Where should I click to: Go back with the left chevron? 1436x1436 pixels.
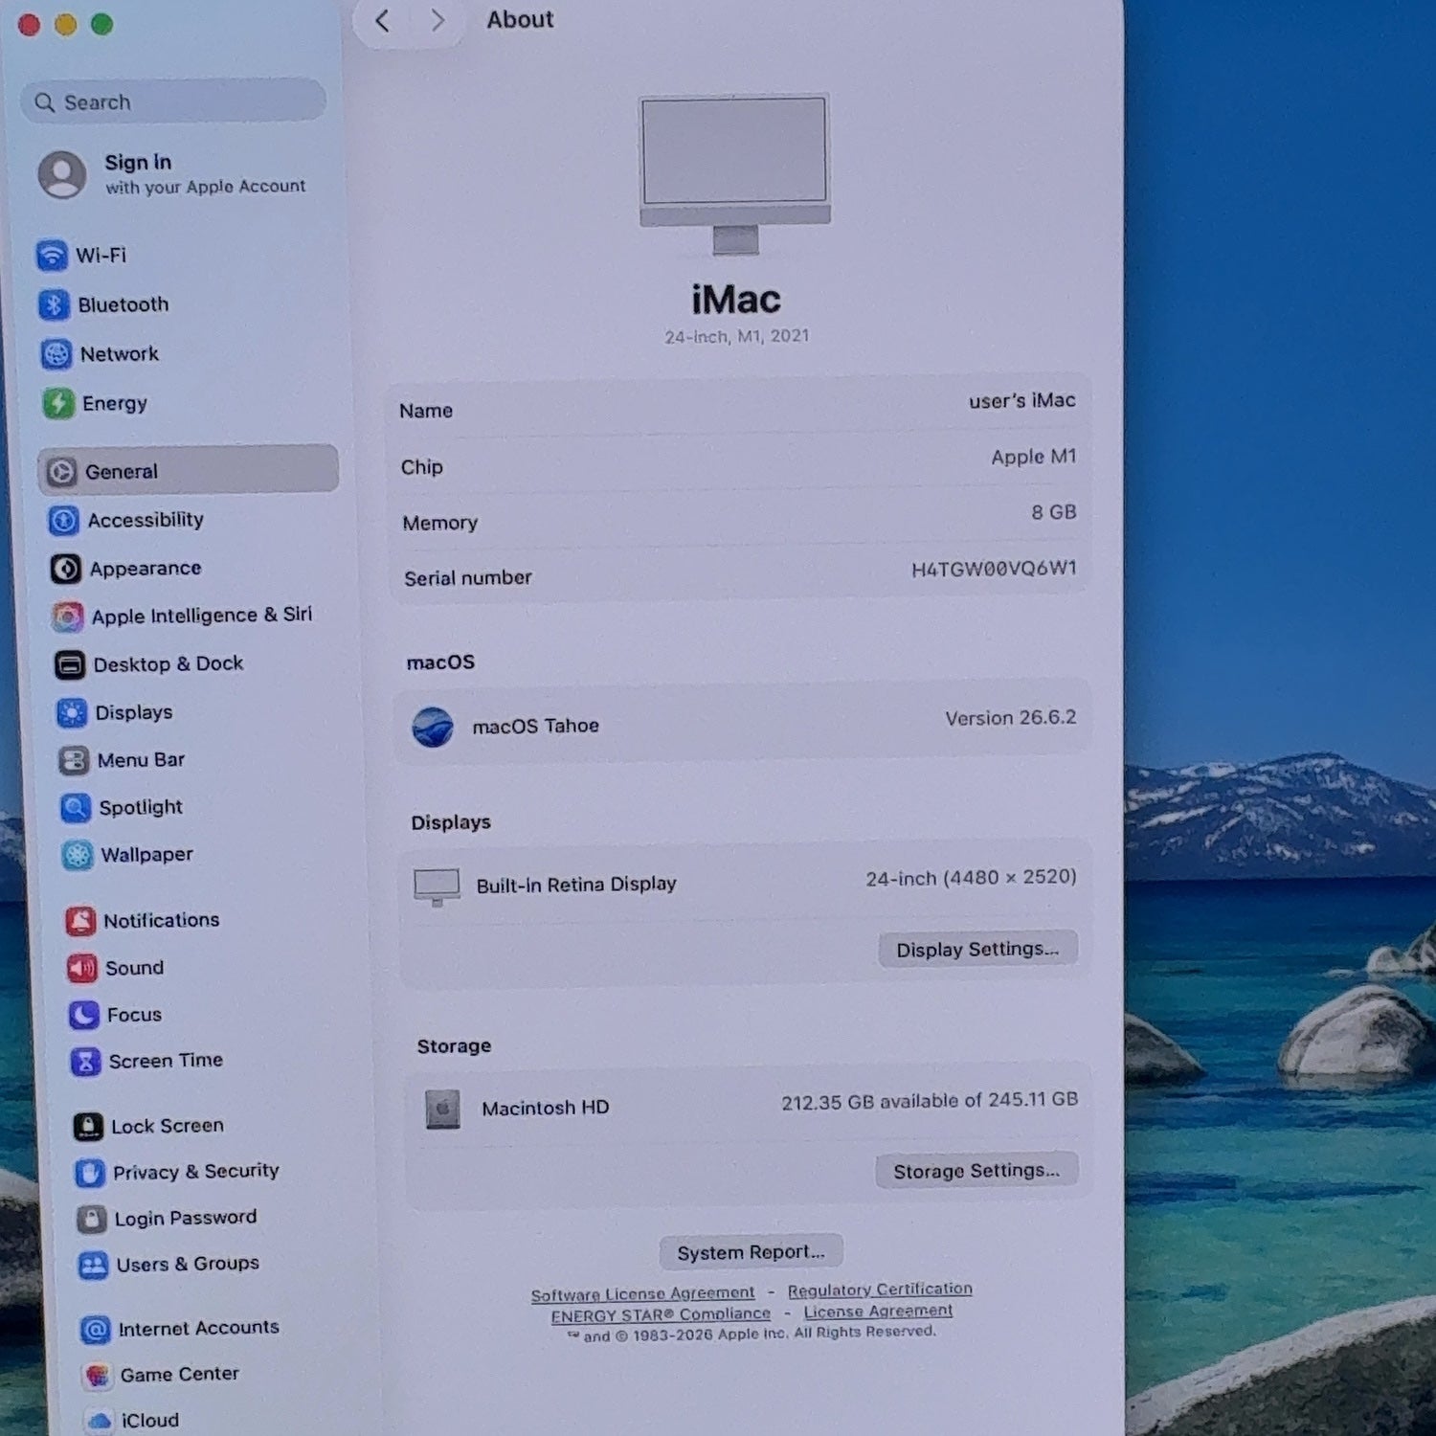coord(383,20)
